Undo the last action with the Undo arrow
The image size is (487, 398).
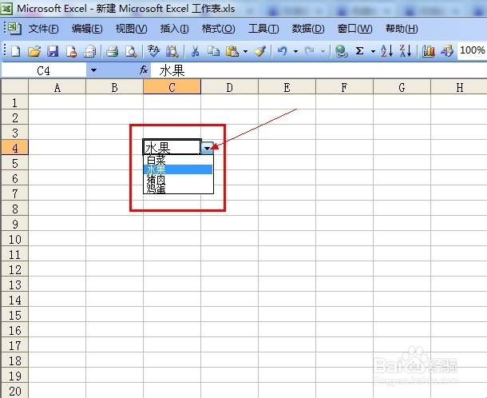282,50
